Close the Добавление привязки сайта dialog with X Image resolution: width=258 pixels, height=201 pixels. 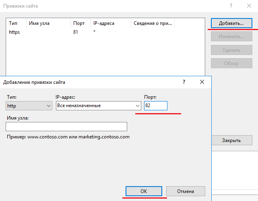coord(202,82)
